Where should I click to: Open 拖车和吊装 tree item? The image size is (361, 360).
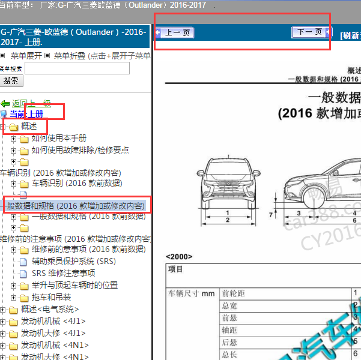51,297
